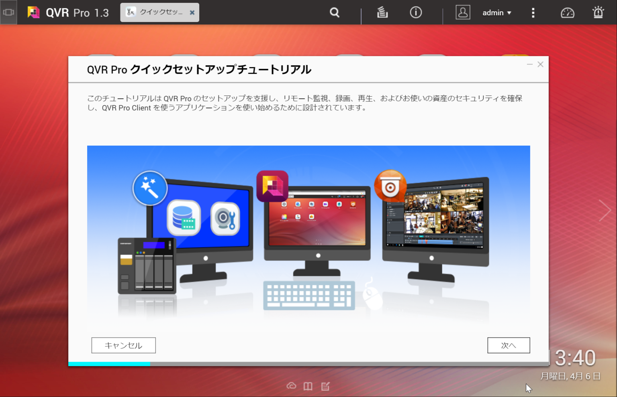The height and width of the screenshot is (397, 617).
Task: Open the background tasks stack icon
Action: click(x=382, y=12)
